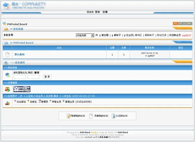195x142 pixels.
Task: Click the XML feed badge
Action: (175, 24)
